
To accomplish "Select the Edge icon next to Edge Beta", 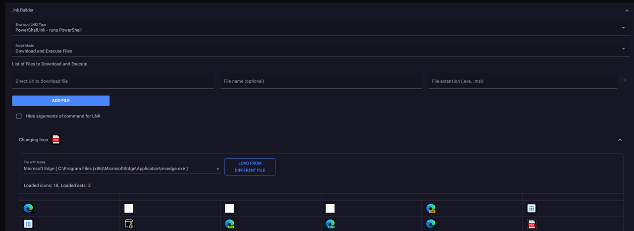I will click(x=431, y=224).
